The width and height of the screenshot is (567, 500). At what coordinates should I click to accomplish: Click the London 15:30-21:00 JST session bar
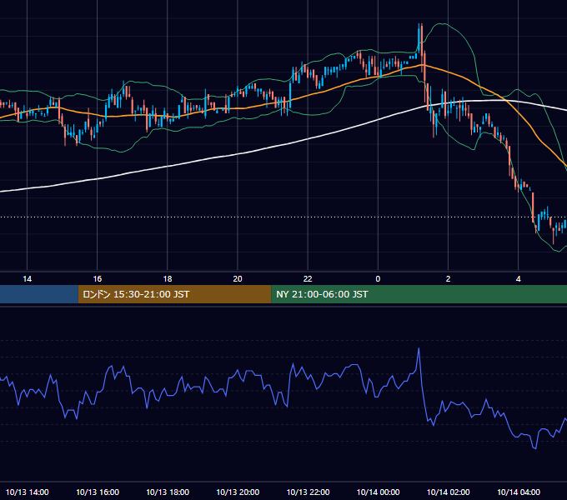point(174,294)
